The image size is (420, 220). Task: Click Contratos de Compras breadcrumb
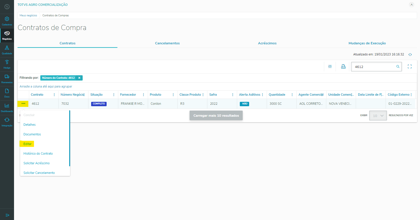pyautogui.click(x=55, y=15)
